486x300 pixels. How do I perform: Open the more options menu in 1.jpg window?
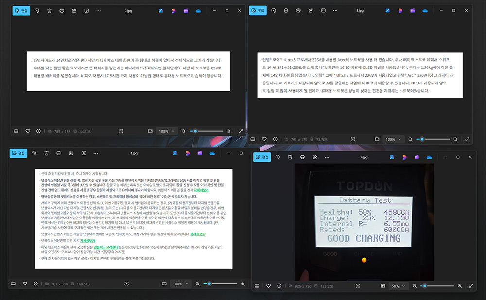96,153
